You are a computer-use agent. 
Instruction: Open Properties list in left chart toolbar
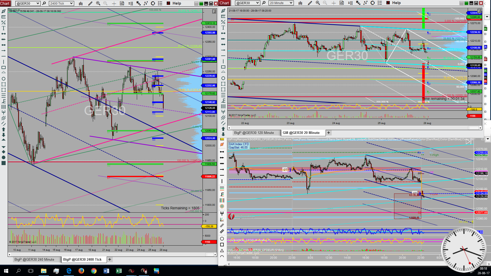(x=160, y=3)
